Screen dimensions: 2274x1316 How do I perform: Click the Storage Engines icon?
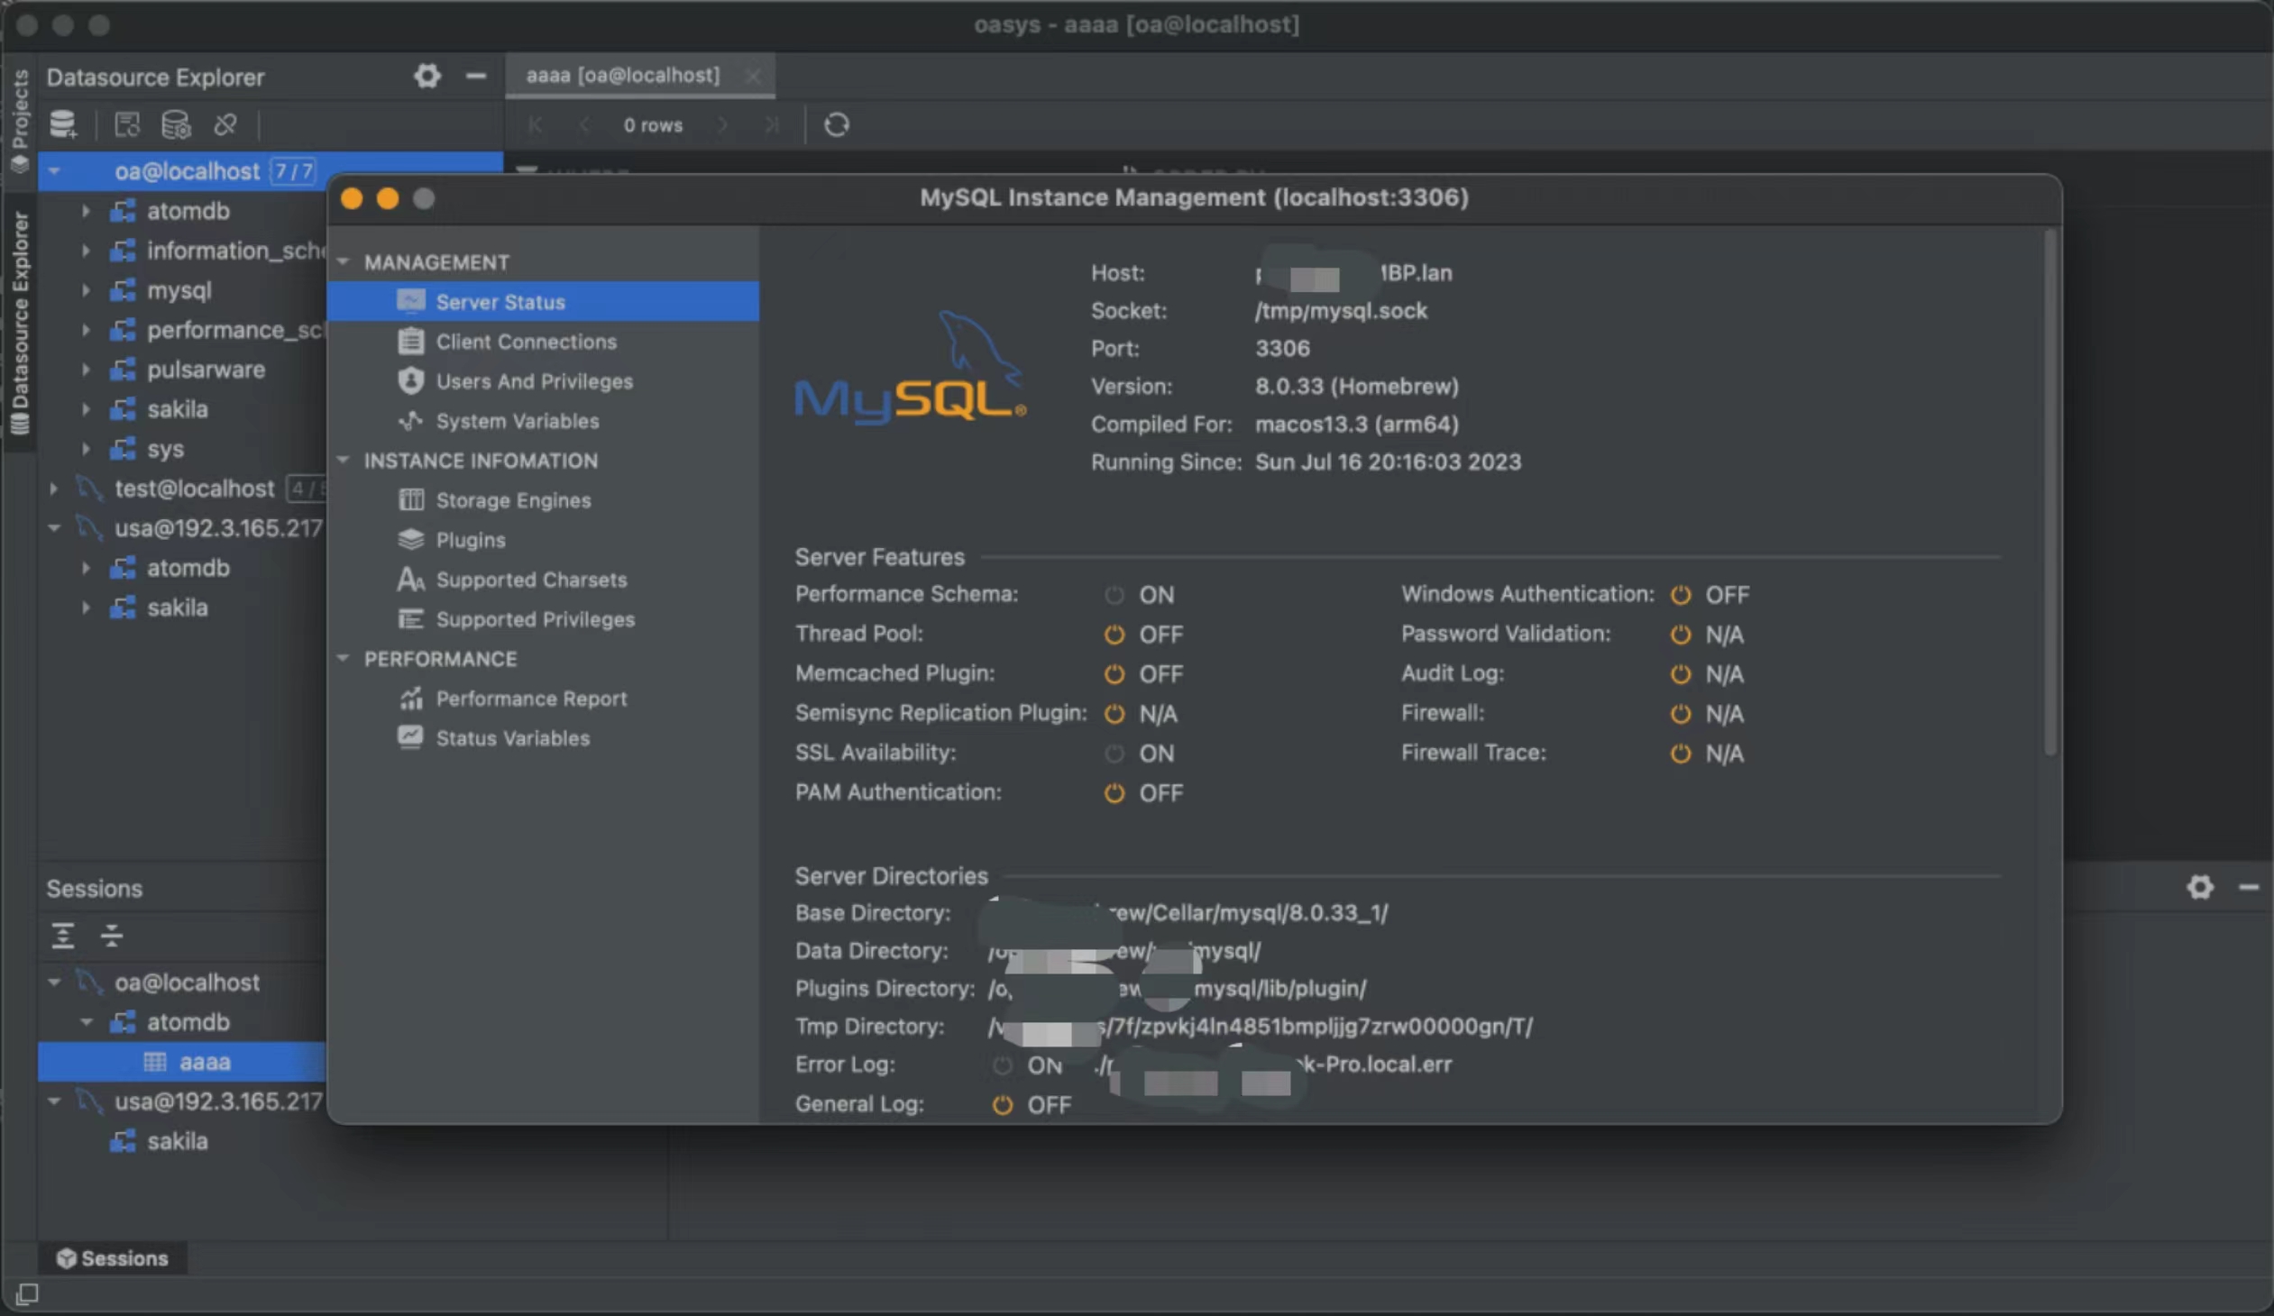410,500
